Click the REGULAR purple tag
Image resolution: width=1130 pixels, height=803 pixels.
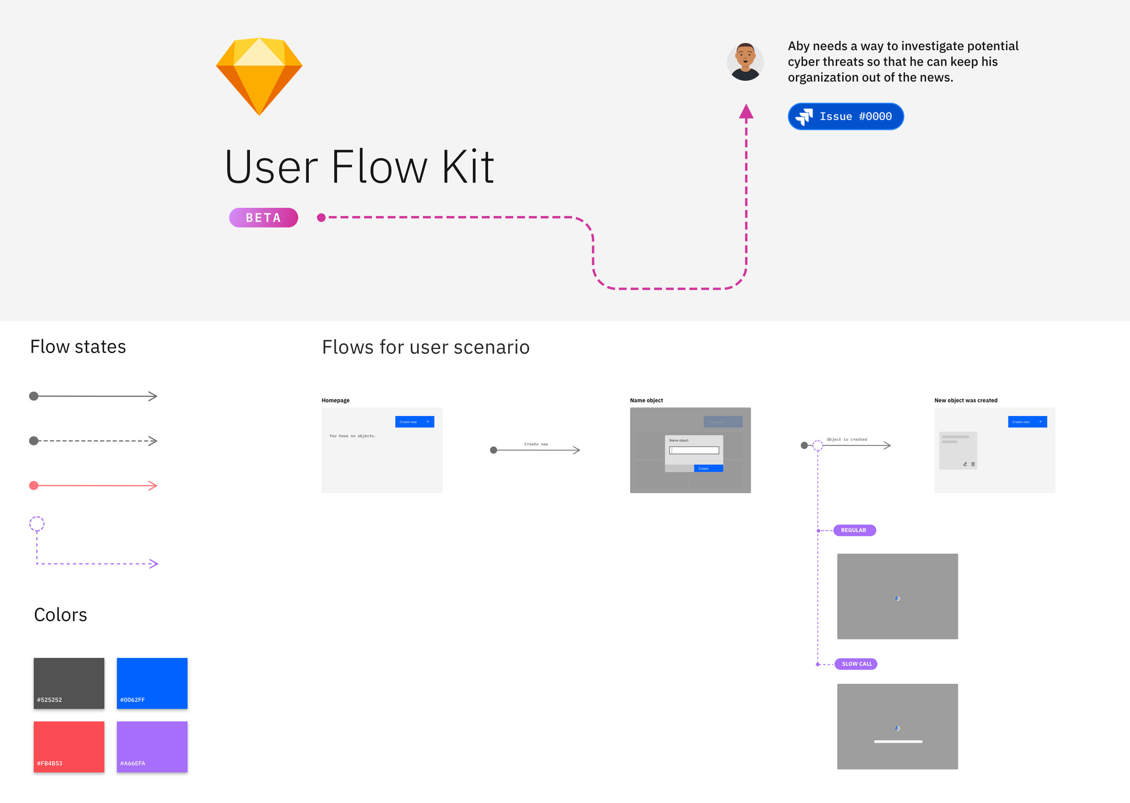coord(854,530)
